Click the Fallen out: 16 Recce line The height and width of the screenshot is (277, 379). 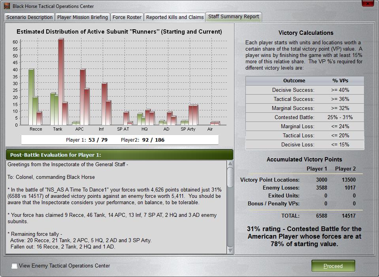click(63, 247)
